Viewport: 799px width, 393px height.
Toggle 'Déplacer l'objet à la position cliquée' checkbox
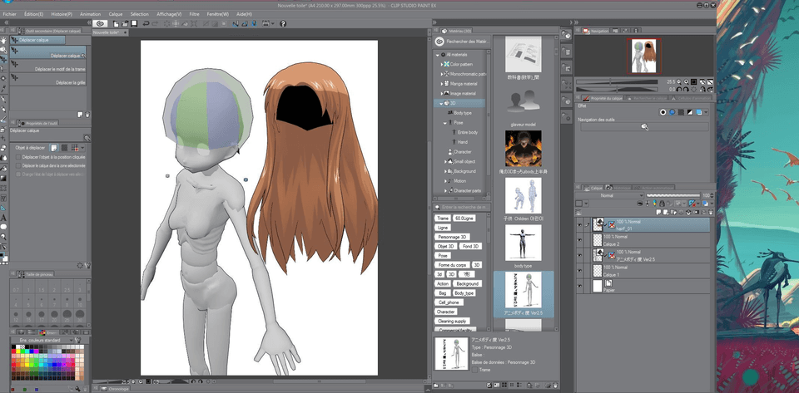point(18,158)
